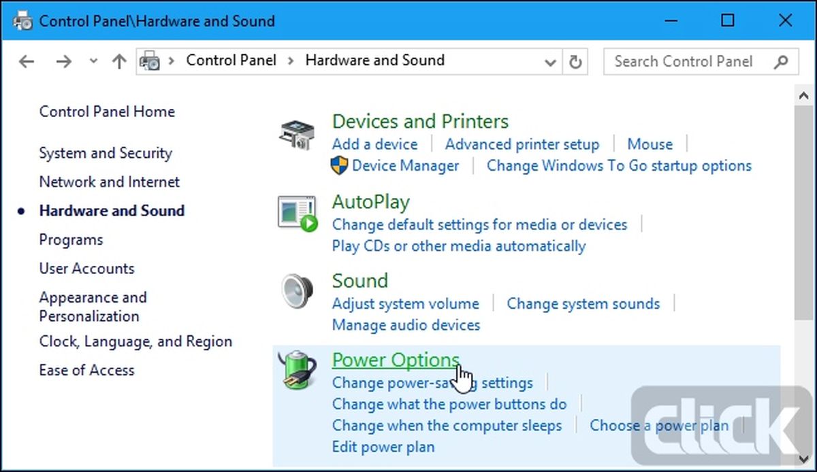
Task: Open the recent locations dropdown arrow
Action: (x=93, y=62)
